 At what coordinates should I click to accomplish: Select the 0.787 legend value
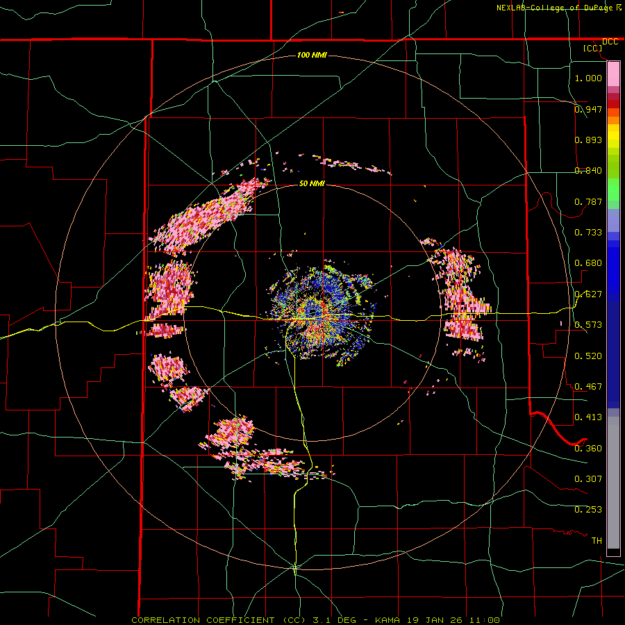(x=588, y=201)
